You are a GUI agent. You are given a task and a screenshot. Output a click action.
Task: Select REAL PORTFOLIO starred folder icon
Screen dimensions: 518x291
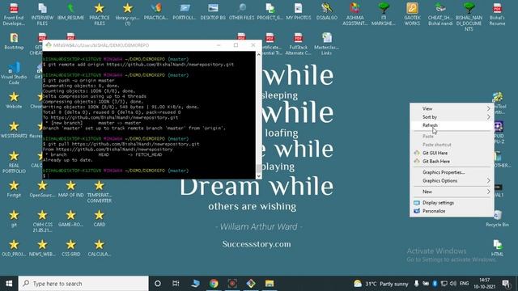tap(14, 162)
